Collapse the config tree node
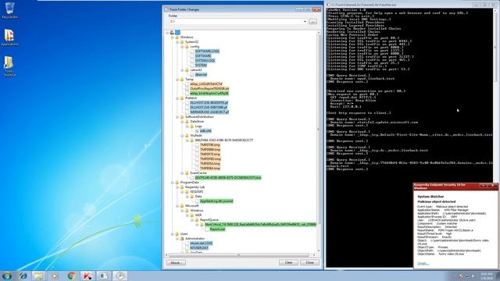 [183, 47]
